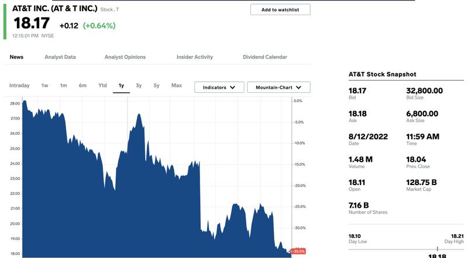Expand the Indicators dropdown
The width and height of the screenshot is (468, 258).
click(x=219, y=88)
